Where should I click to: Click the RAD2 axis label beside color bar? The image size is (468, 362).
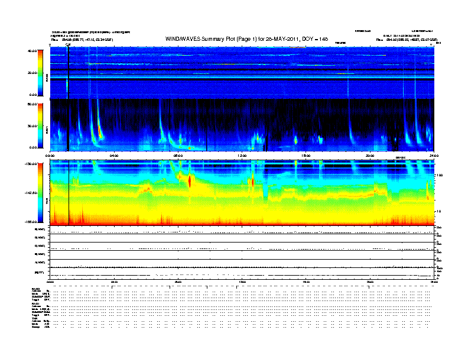pyautogui.click(x=47, y=78)
